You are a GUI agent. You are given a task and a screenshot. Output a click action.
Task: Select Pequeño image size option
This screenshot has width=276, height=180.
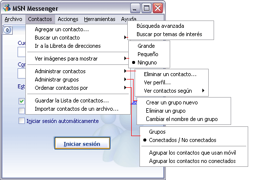click(149, 54)
